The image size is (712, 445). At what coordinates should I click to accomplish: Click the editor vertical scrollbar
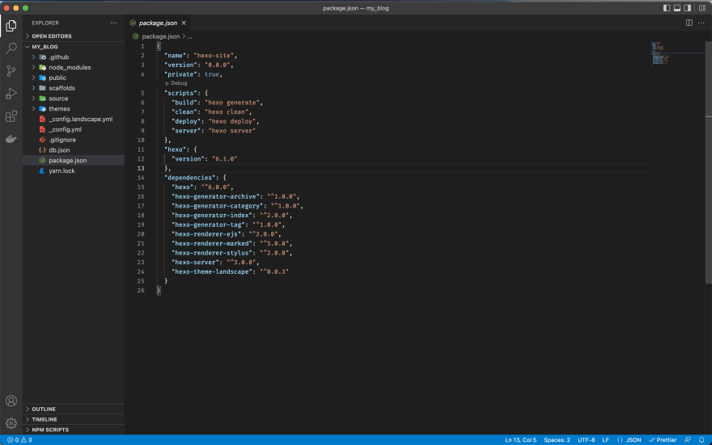tap(709, 162)
